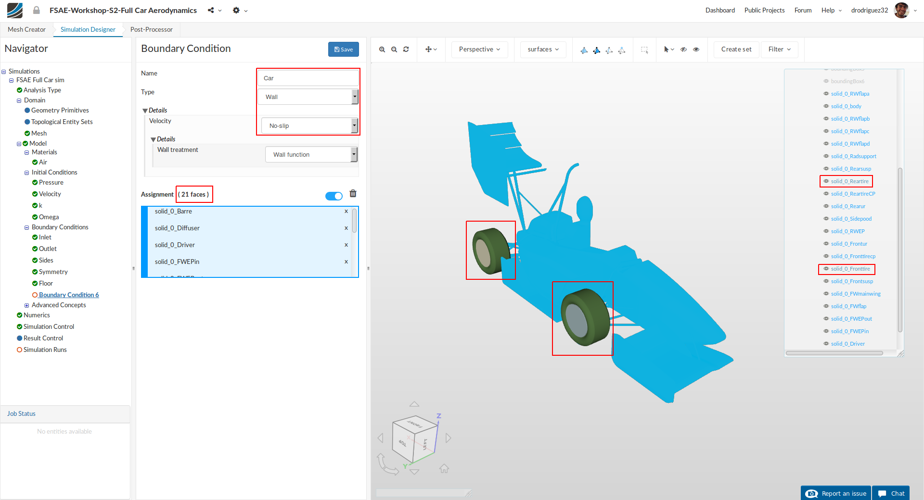
Task: Open the Perspective view dropdown
Action: click(x=479, y=50)
